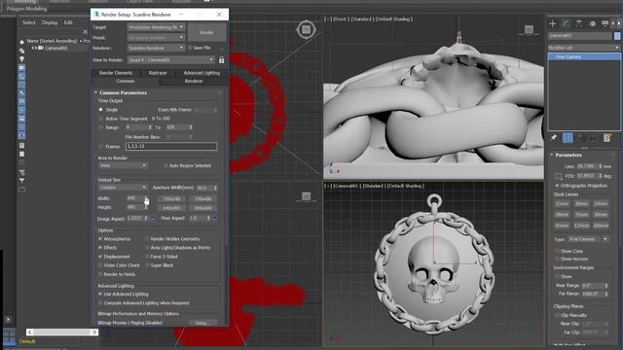The width and height of the screenshot is (623, 350).
Task: Click the camera filter icon in Scene Explorer
Action: coord(21,67)
